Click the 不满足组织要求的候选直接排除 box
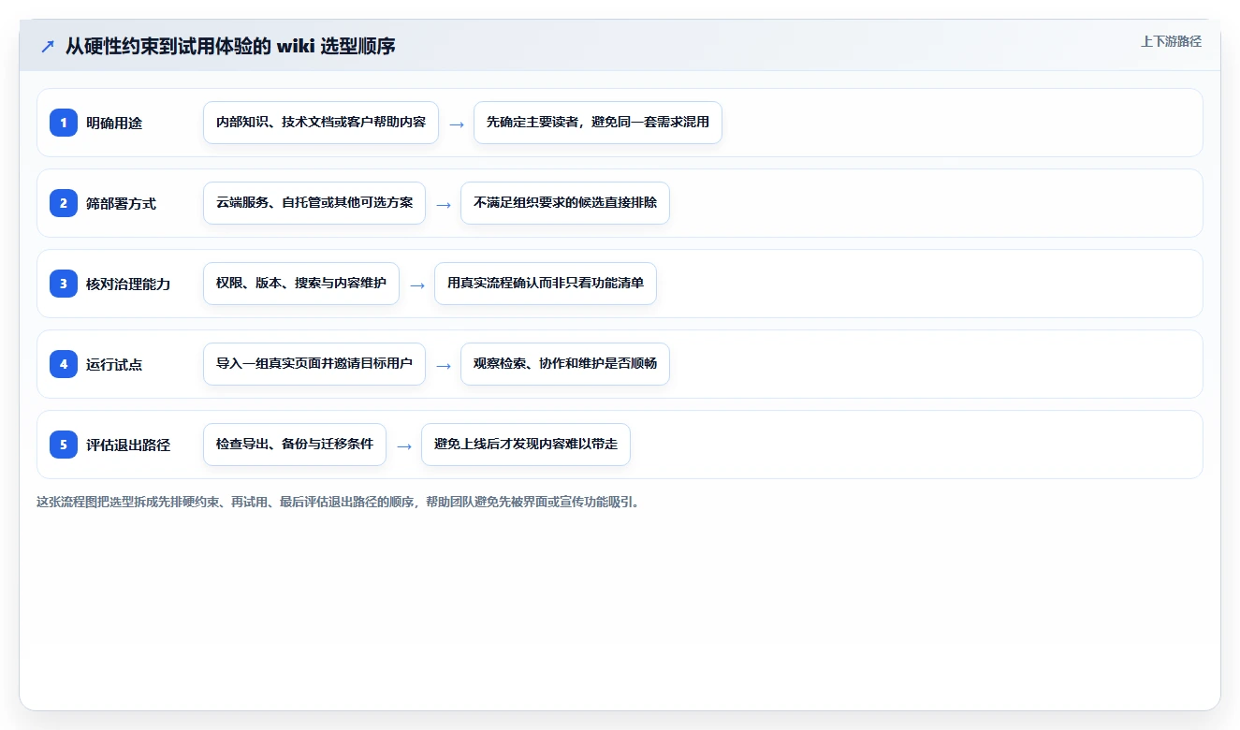The image size is (1240, 730). [x=565, y=203]
